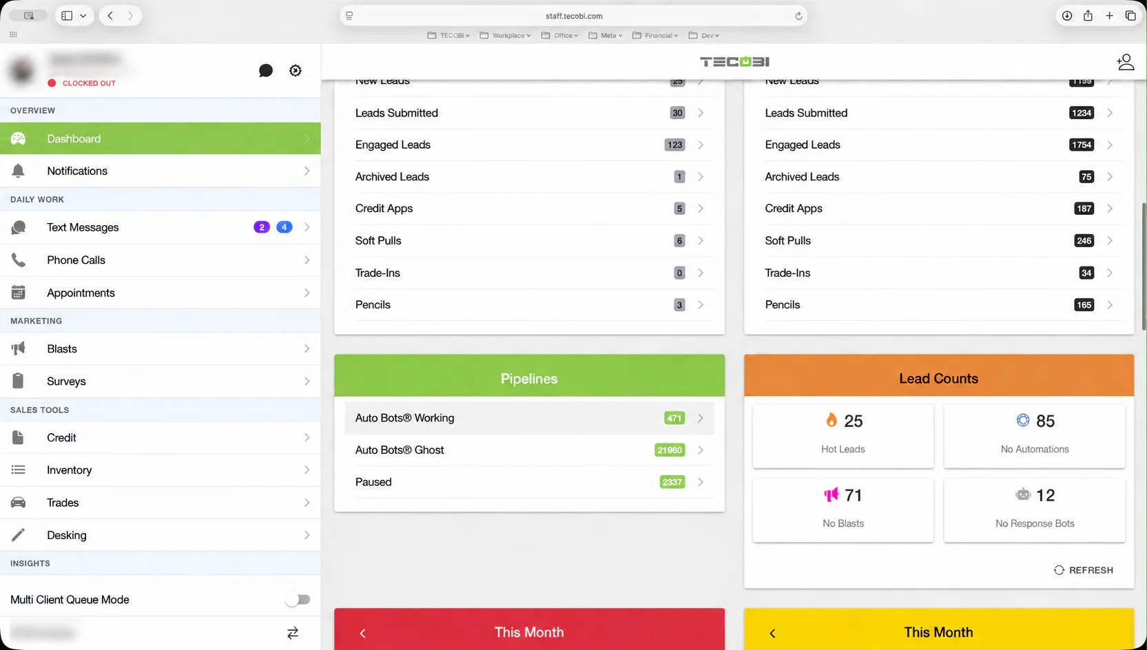Expand the Auto Bots Working chevron
The height and width of the screenshot is (650, 1147).
click(700, 418)
